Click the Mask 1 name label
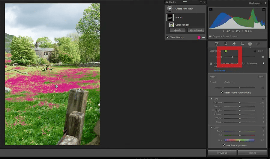 179,18
